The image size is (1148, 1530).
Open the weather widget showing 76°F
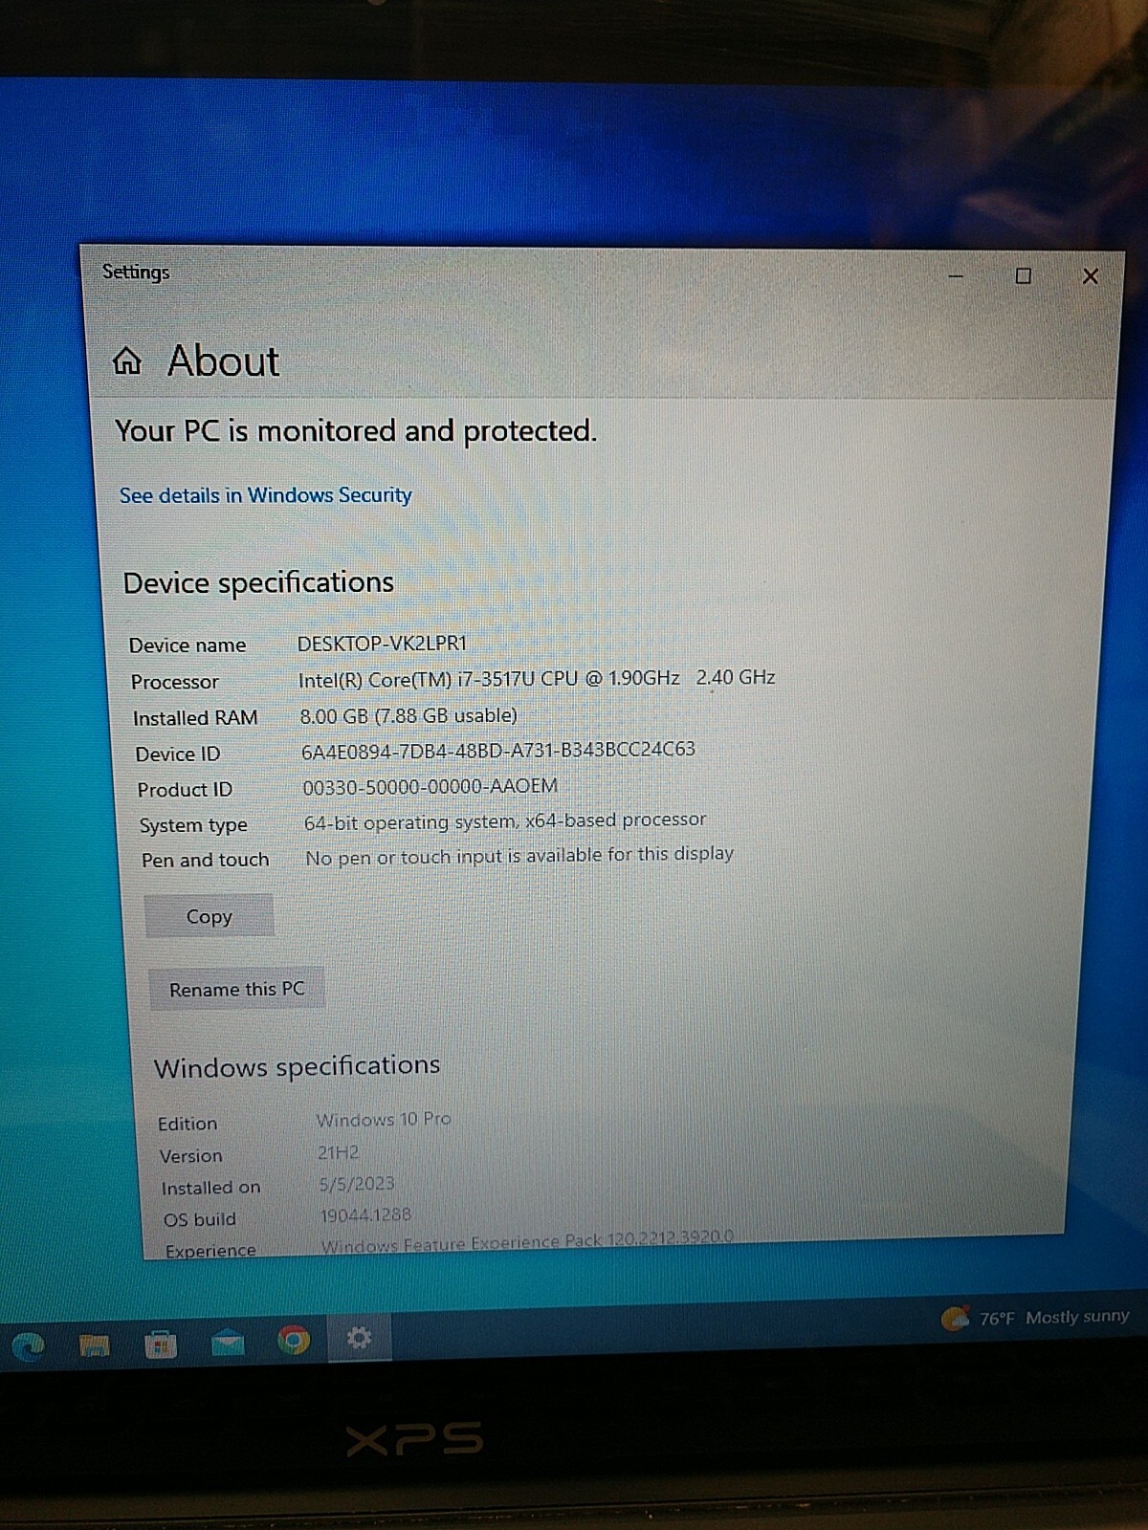point(1035,1318)
